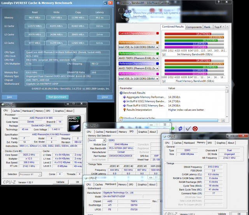
Task: Click the Memory Read 9617 MB/s value
Action: 35,17
